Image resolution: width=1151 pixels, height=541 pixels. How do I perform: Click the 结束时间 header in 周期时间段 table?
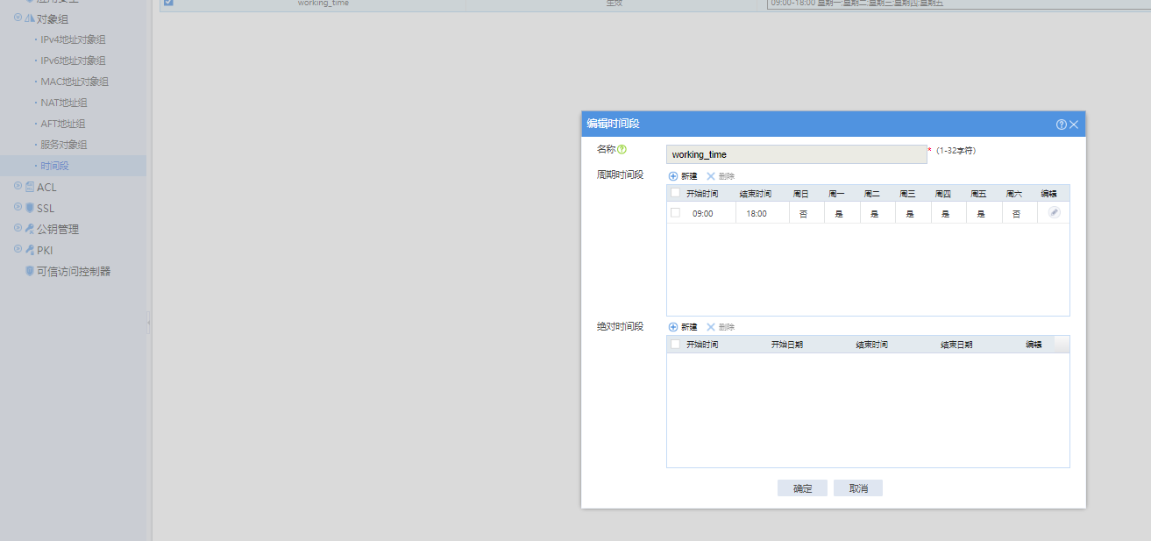point(756,193)
